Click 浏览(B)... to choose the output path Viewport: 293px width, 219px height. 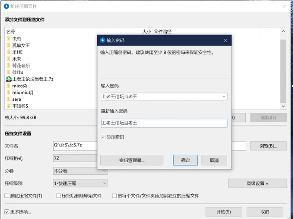[x=268, y=146]
